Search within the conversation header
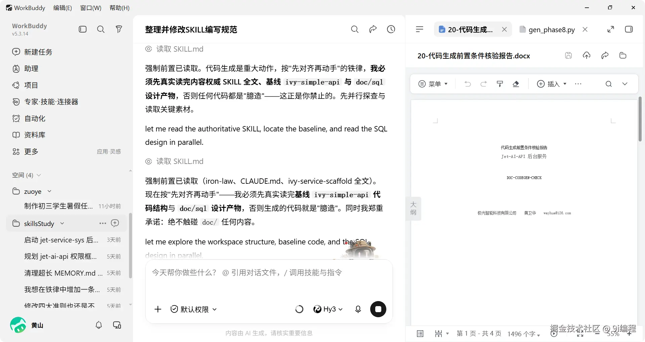 355,30
